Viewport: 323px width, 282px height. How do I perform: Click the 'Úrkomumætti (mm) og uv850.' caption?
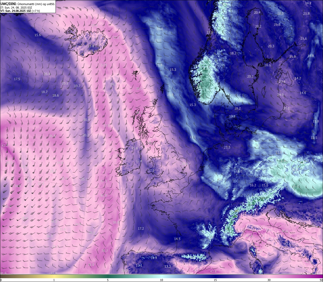tap(36, 4)
